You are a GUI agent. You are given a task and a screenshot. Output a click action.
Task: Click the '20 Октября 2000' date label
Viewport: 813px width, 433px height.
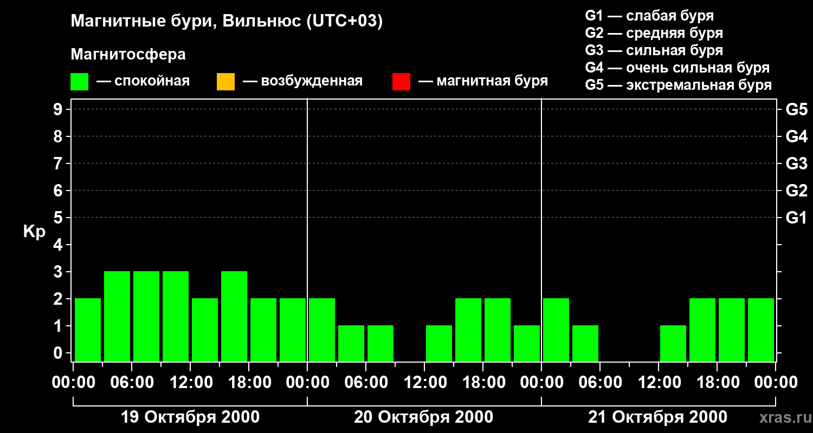pos(424,417)
